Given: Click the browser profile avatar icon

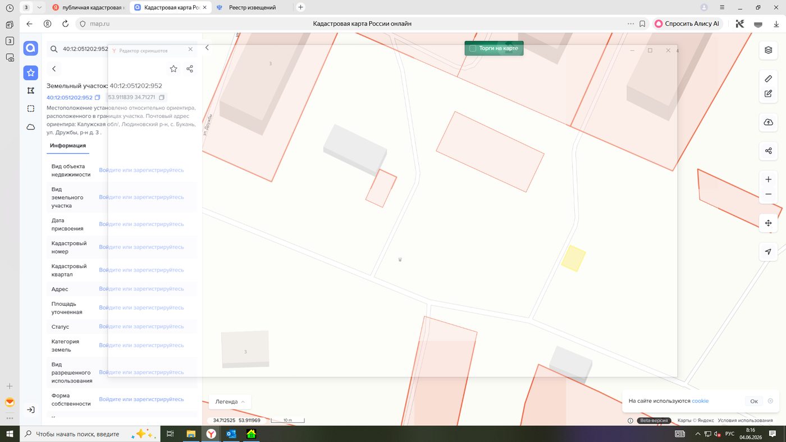Looking at the screenshot, I should coord(704,7).
